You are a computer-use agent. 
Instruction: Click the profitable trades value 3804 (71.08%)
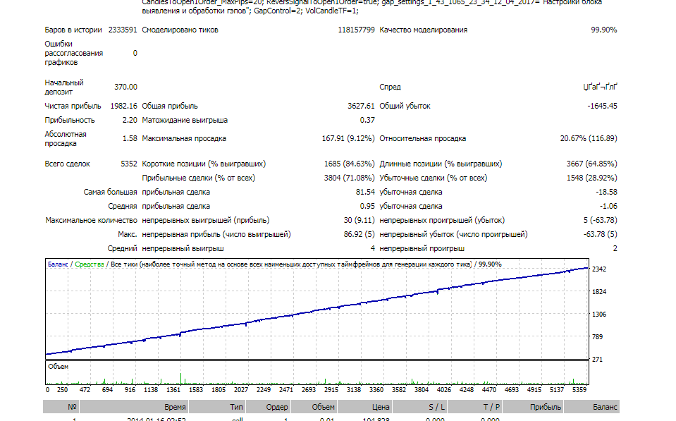coord(349,178)
